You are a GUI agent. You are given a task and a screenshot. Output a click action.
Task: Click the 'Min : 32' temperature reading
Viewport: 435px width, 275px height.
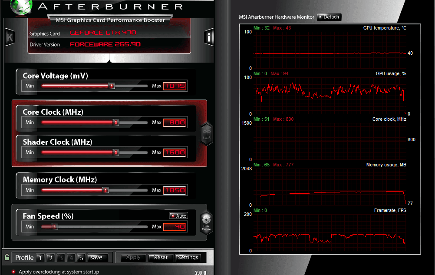click(261, 28)
